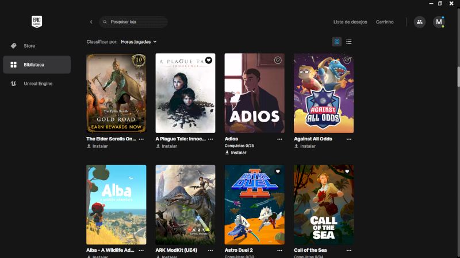The width and height of the screenshot is (460, 258).
Task: Open The Elder Scrolls Online cover
Action: click(x=116, y=93)
